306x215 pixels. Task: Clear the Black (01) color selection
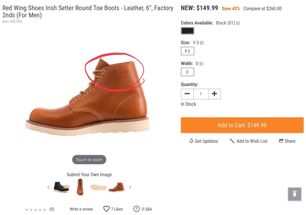pyautogui.click(x=238, y=23)
